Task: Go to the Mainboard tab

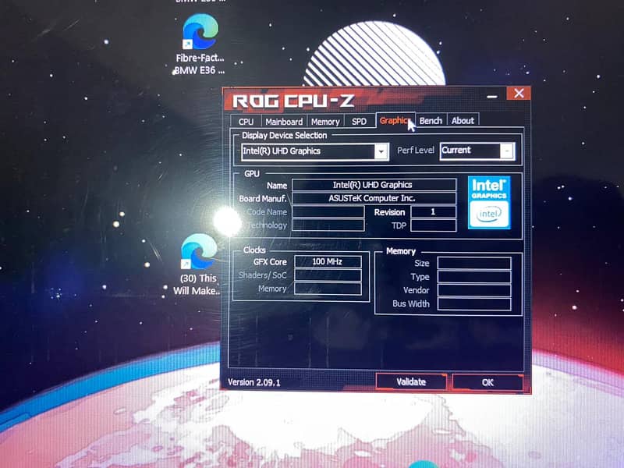Action: [x=284, y=121]
